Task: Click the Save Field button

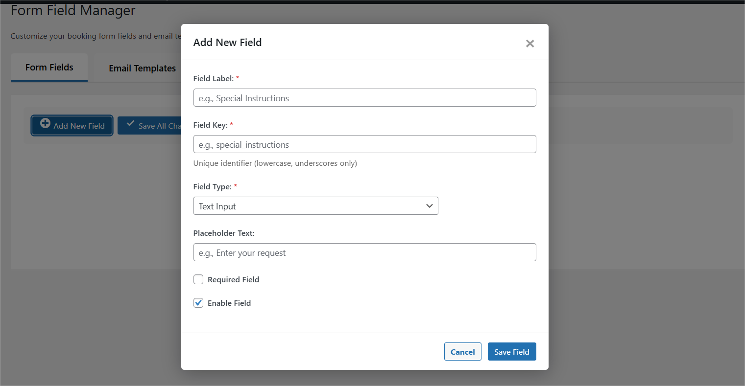Action: click(511, 351)
